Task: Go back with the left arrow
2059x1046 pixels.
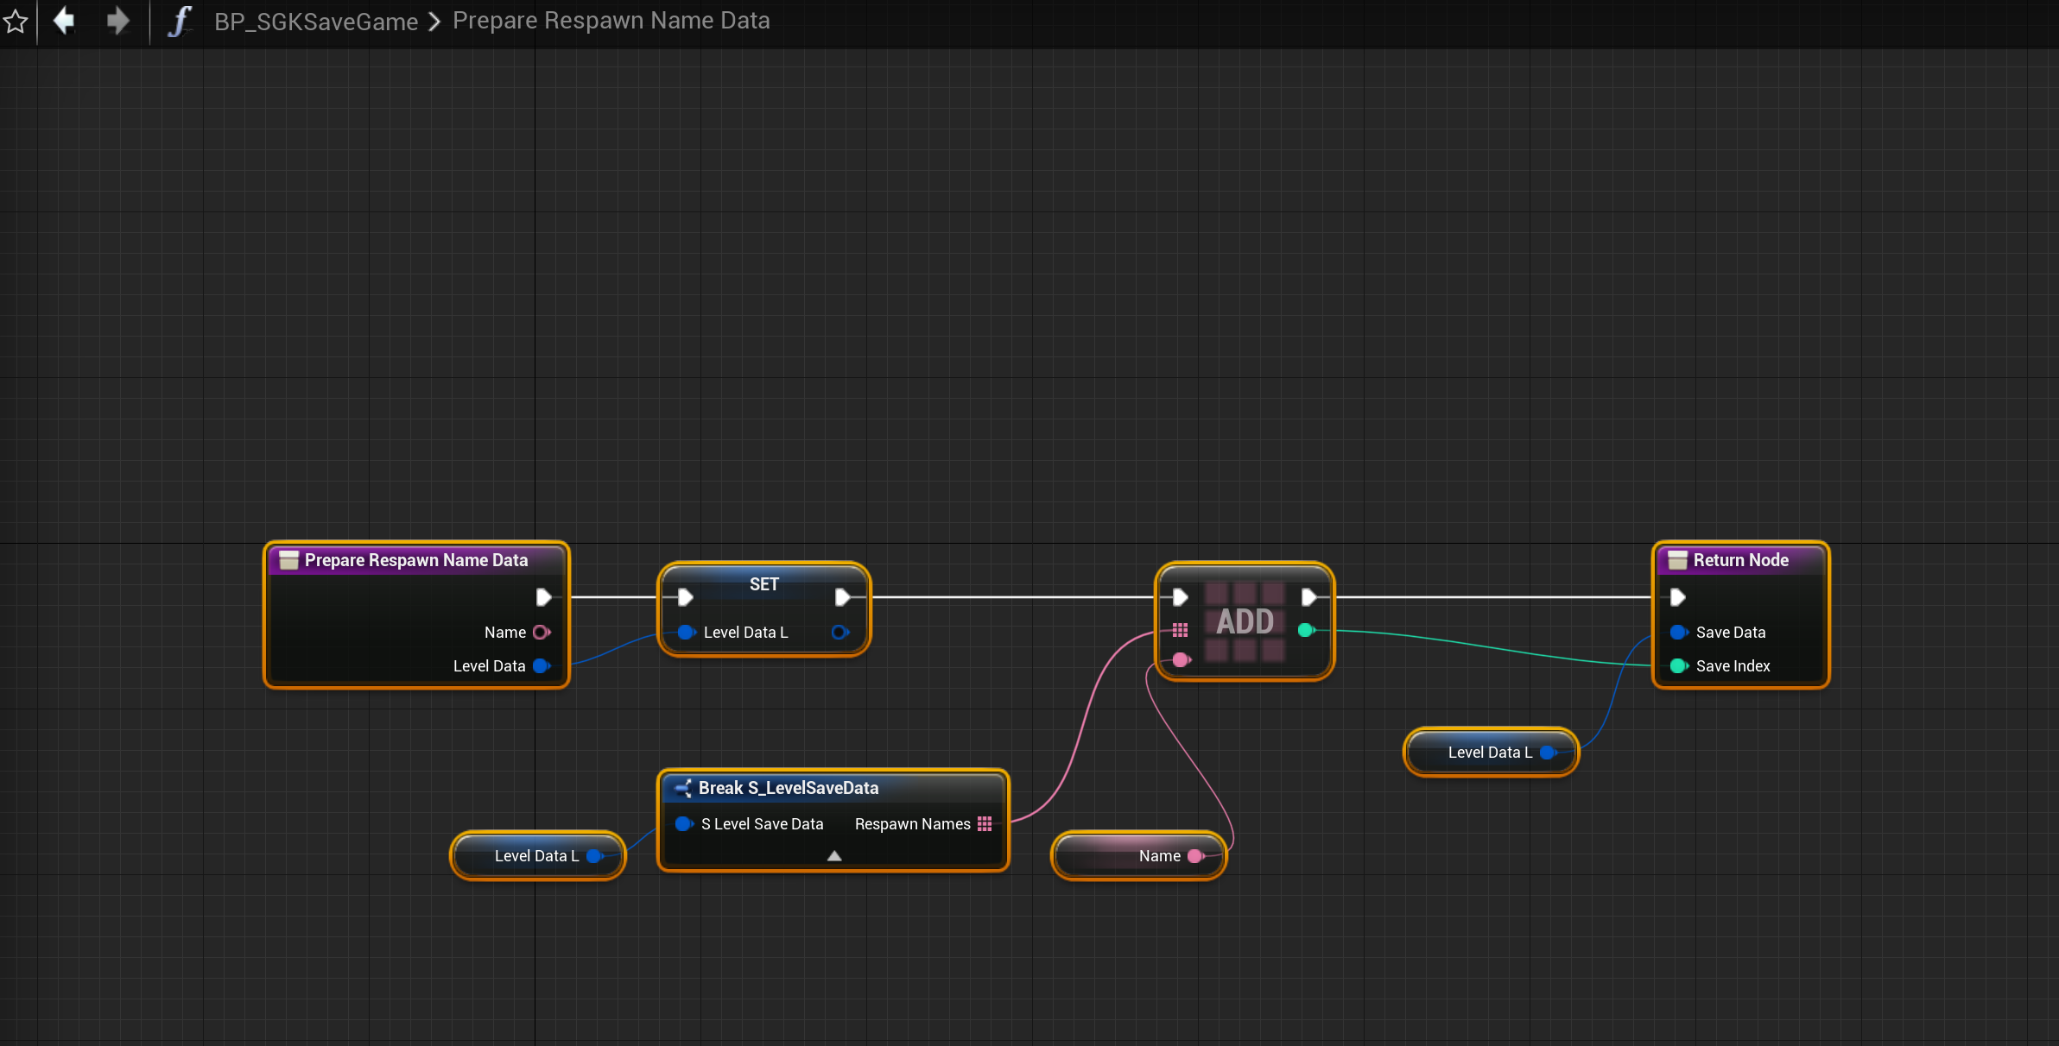Action: coord(64,21)
